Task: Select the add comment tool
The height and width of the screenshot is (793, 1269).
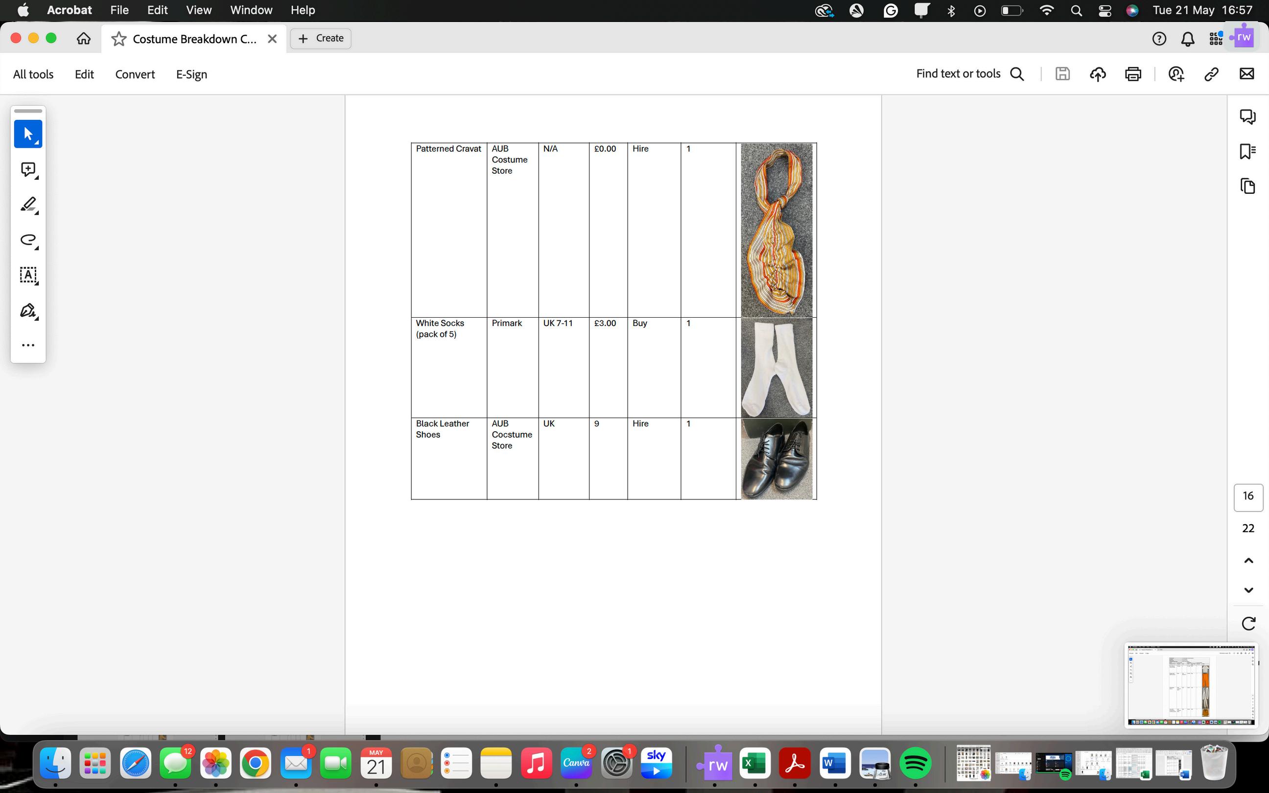Action: pos(28,169)
